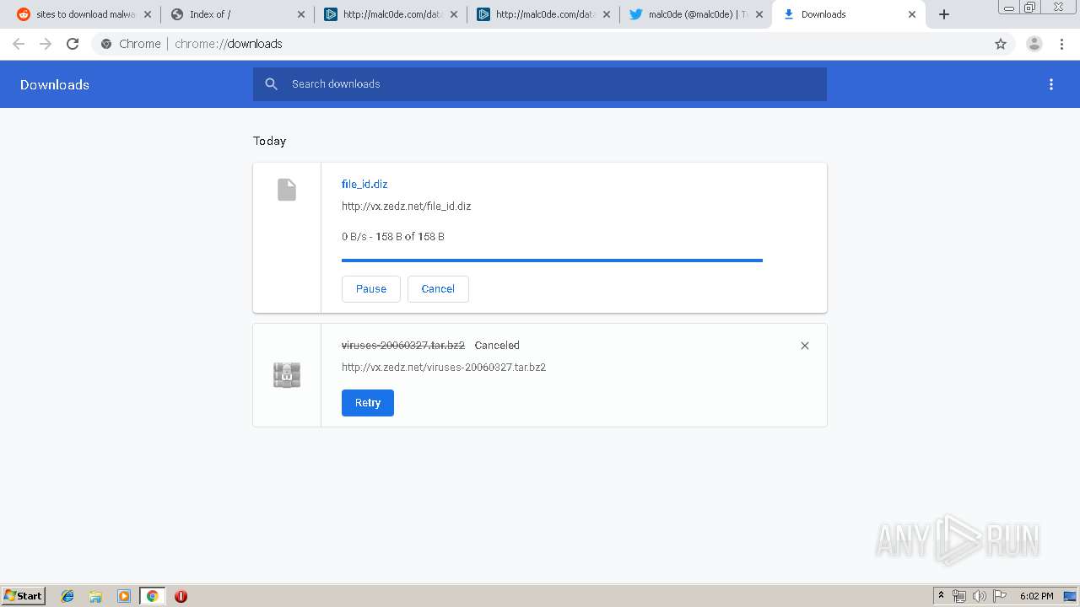This screenshot has width=1080, height=607.
Task: Pause the file_id.diz download
Action: click(371, 288)
